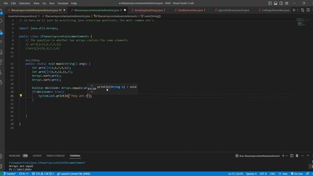Click the minimap code overview
This screenshot has width=313, height=176.
point(303,22)
